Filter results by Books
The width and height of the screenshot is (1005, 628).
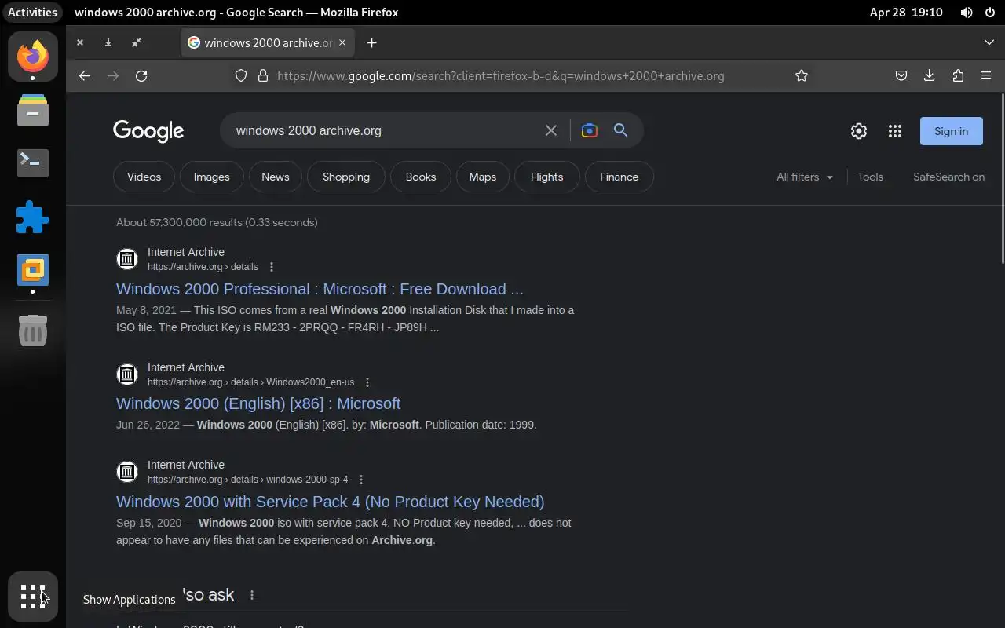click(421, 177)
